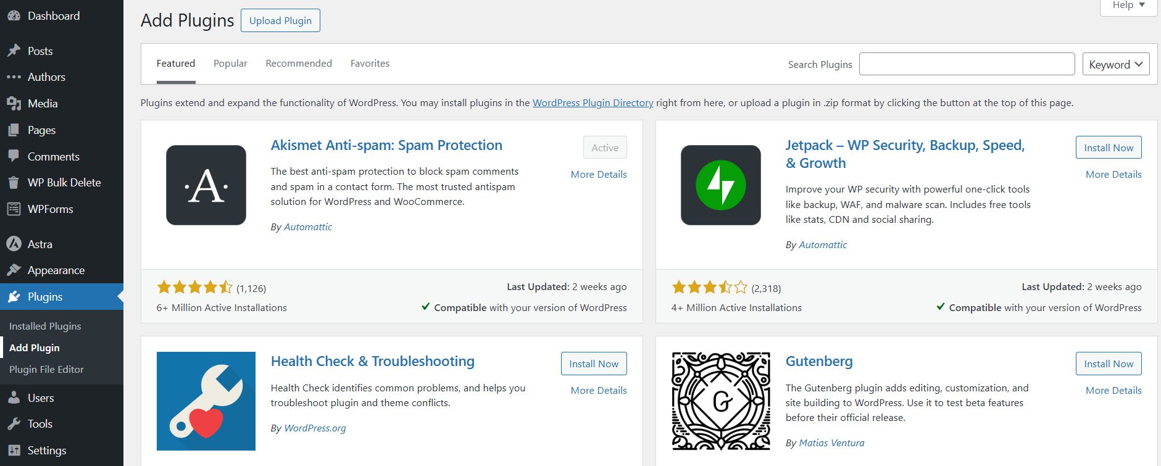The image size is (1161, 466).
Task: Click the WP Bulk Delete trash icon
Action: pos(14,183)
